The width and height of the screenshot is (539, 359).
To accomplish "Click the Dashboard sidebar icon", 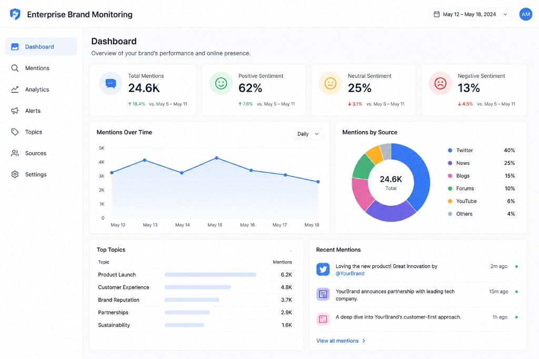I will (x=15, y=47).
